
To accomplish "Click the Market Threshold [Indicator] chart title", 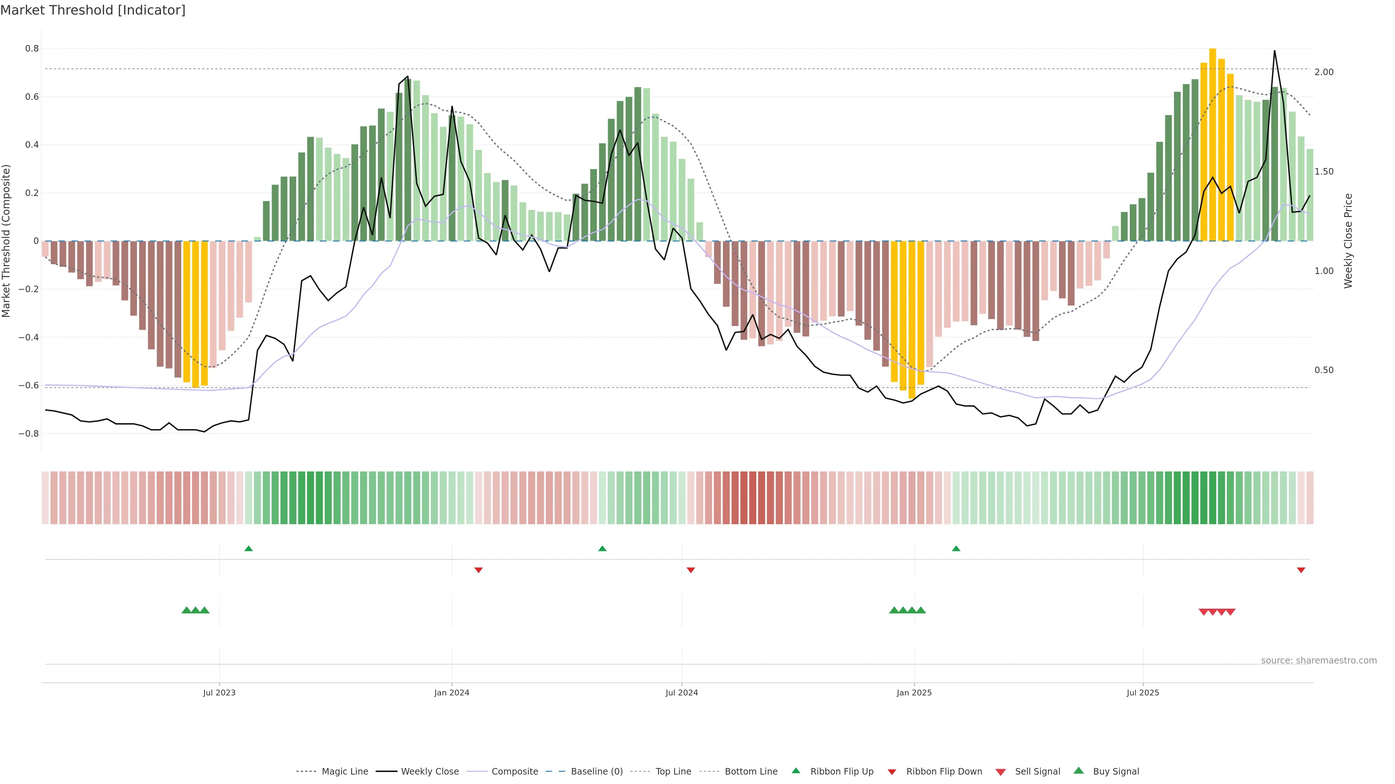I will [x=93, y=10].
